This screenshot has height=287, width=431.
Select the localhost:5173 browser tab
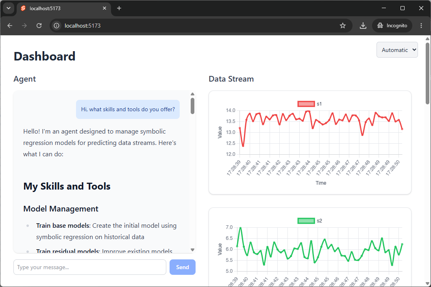pos(64,8)
